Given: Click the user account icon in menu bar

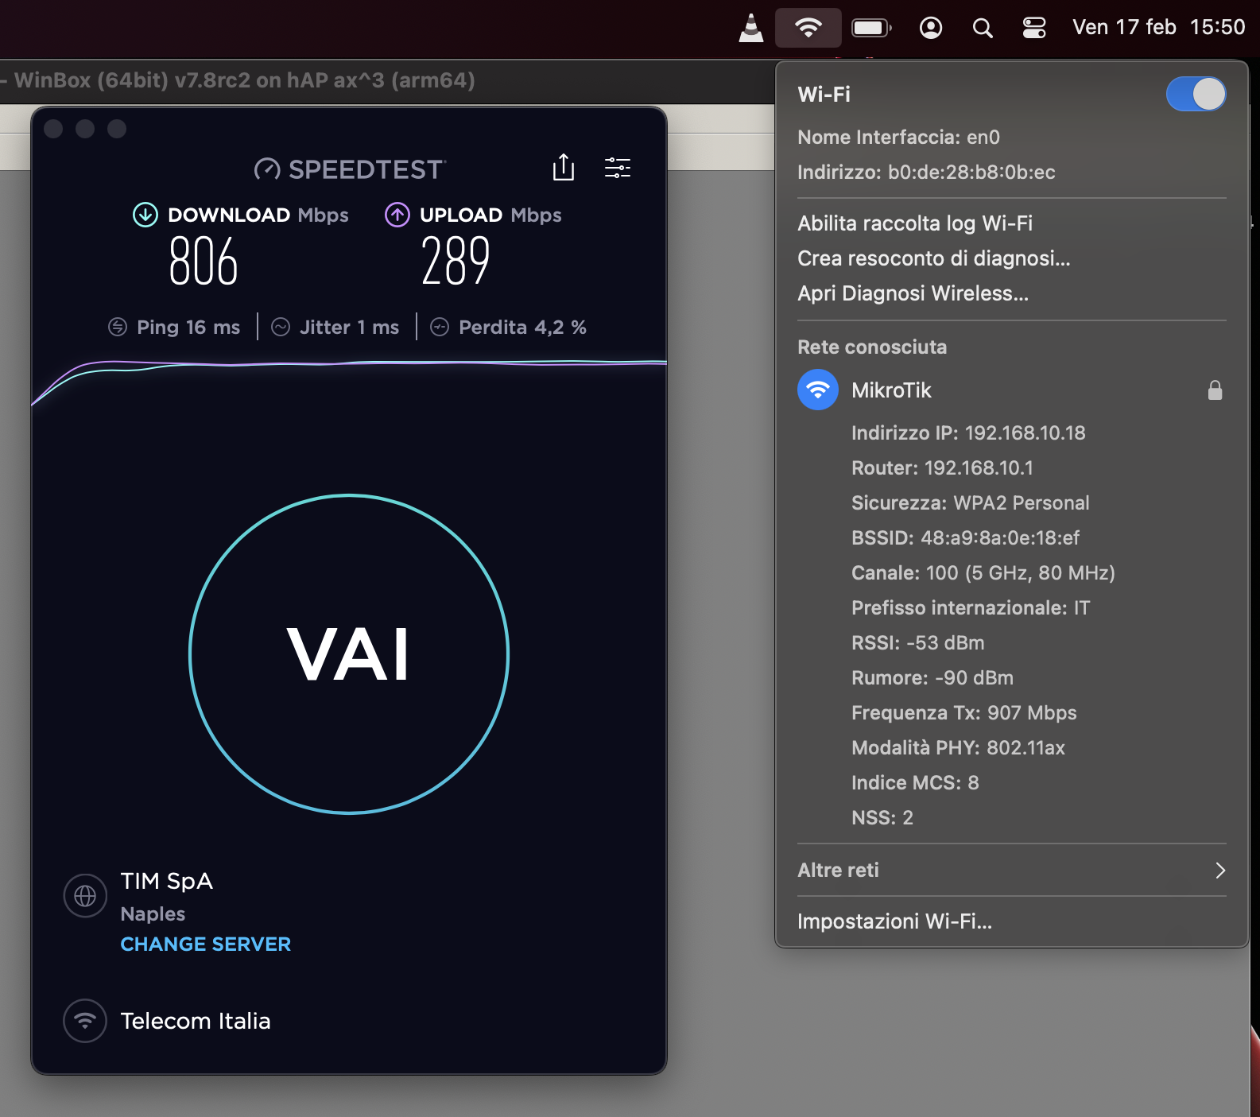Looking at the screenshot, I should pyautogui.click(x=931, y=28).
